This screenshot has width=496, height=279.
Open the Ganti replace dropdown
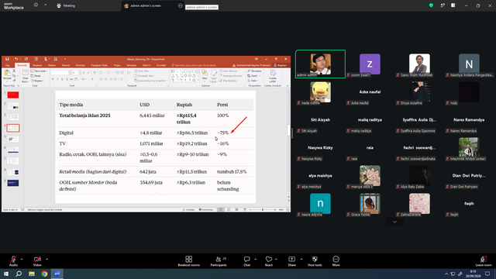pyautogui.click(x=253, y=76)
